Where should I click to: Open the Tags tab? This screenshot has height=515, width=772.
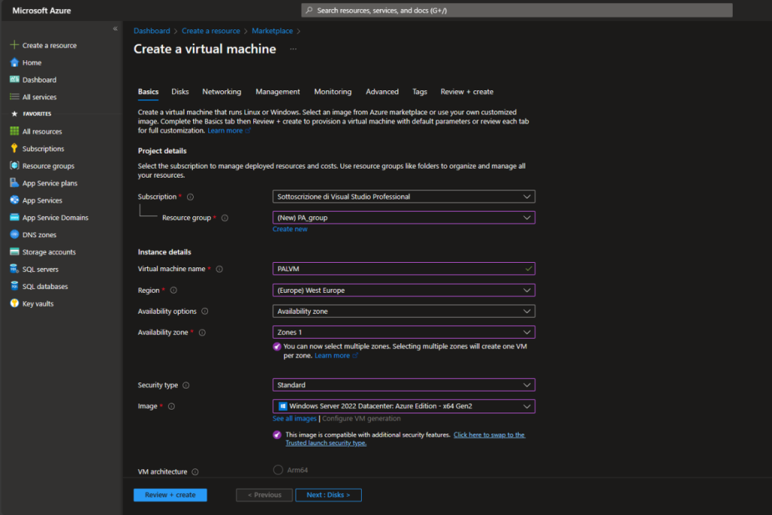point(419,91)
